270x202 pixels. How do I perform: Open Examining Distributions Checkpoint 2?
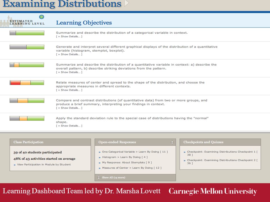(x=222, y=162)
